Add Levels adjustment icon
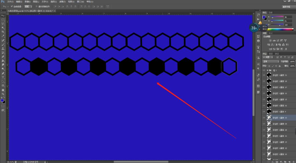 (274, 40)
